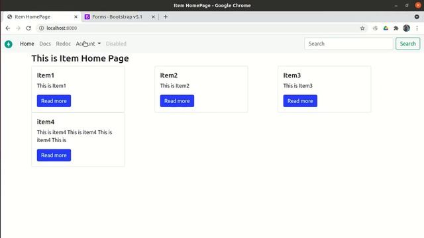424x238 pixels.
Task: Click the browser forward arrow
Action: point(18,28)
